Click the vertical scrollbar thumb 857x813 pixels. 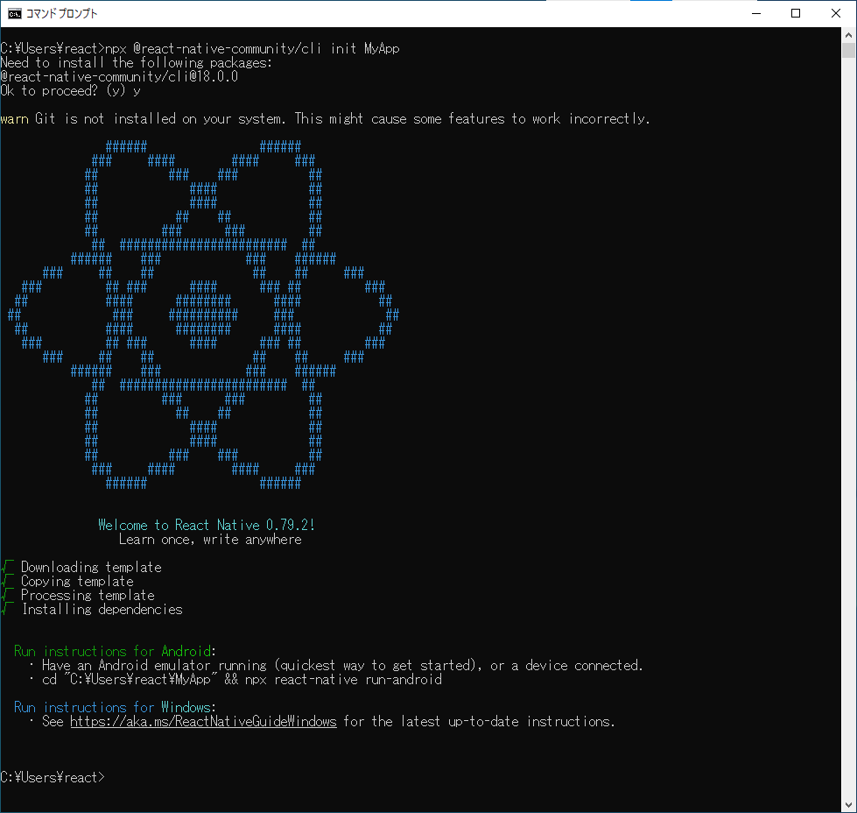click(x=848, y=50)
